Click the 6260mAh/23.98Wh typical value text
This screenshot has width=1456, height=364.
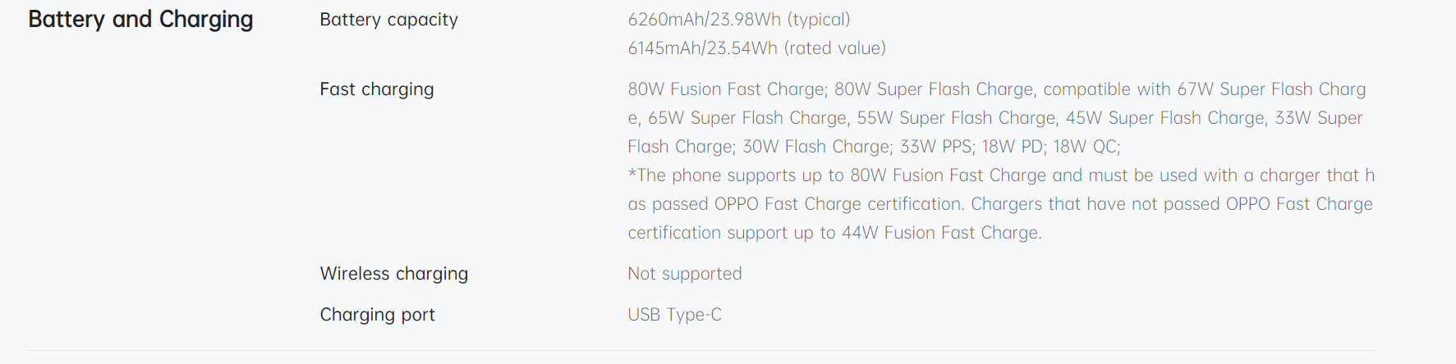(x=739, y=20)
